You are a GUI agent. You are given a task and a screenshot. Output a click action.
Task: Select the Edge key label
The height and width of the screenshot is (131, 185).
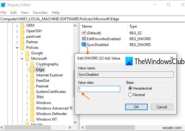(40, 70)
